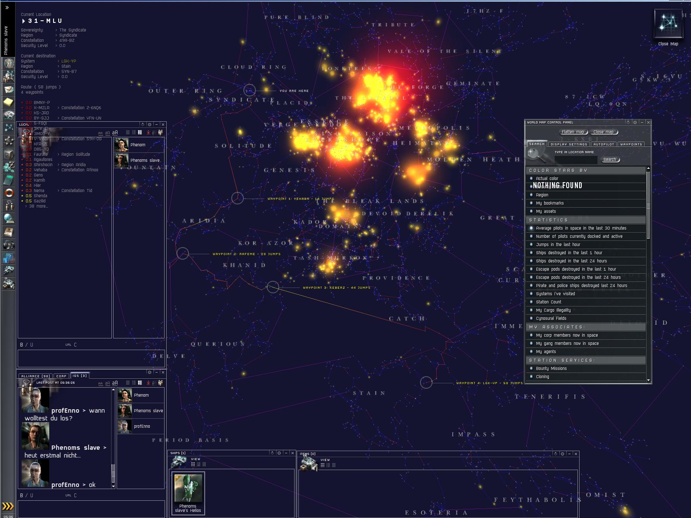Click the World Map Control Panel scrollbar handle

pos(648,205)
